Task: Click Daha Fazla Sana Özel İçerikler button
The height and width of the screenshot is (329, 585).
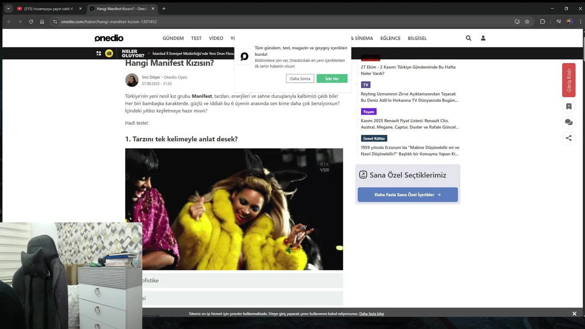Action: 408,195
